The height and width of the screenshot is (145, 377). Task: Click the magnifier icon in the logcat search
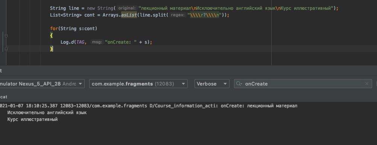239,84
